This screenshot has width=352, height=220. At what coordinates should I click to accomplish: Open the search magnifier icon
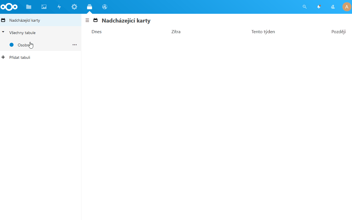click(x=304, y=7)
